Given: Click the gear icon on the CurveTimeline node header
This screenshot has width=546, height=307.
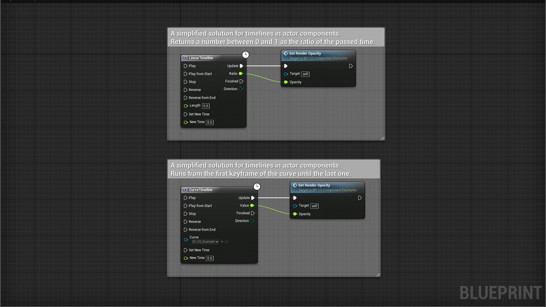Looking at the screenshot, I should [x=186, y=190].
